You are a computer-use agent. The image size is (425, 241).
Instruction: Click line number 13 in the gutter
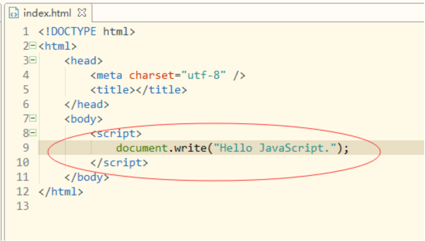coord(23,206)
